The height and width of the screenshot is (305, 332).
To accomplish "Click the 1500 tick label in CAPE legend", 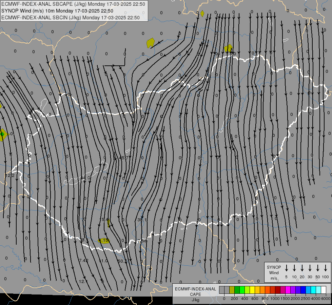I will coord(285,299).
